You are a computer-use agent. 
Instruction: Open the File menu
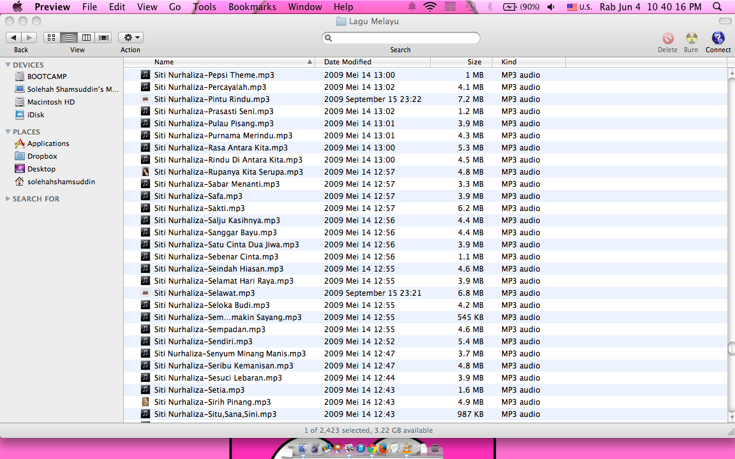click(x=89, y=6)
